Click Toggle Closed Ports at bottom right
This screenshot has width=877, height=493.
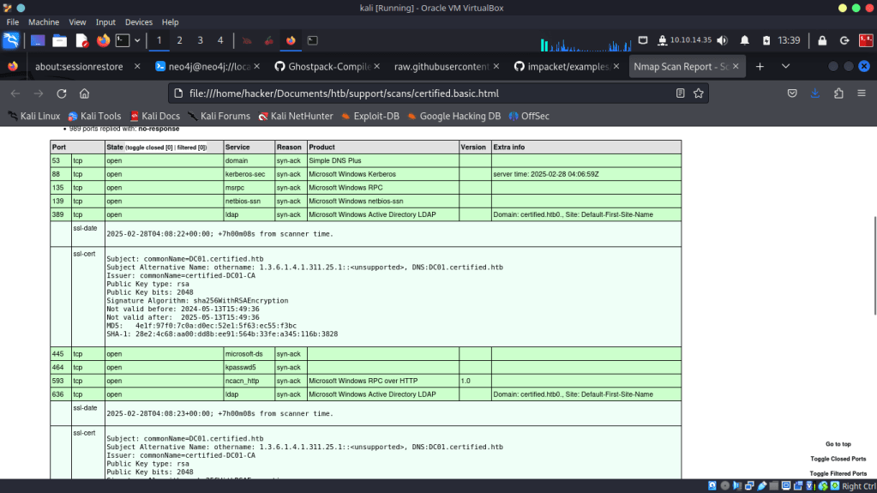tap(838, 459)
